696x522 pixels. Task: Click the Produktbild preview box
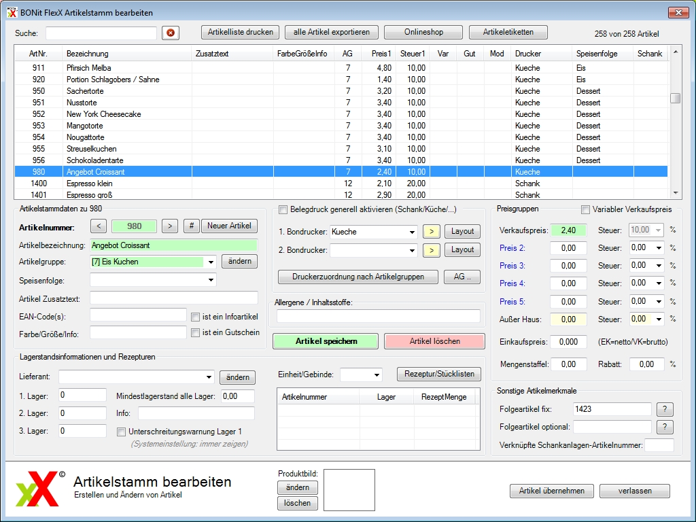point(349,490)
